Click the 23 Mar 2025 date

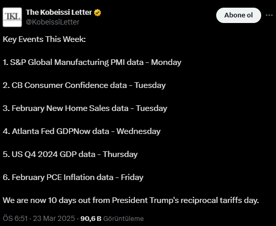(x=54, y=218)
